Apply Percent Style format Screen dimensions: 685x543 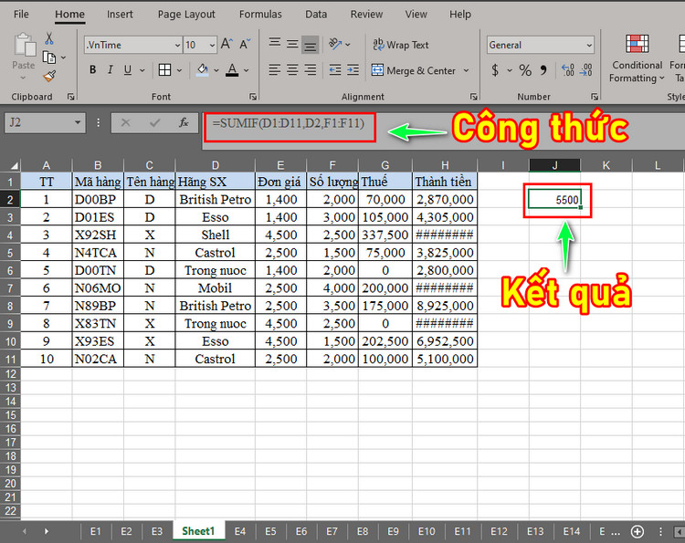[525, 70]
